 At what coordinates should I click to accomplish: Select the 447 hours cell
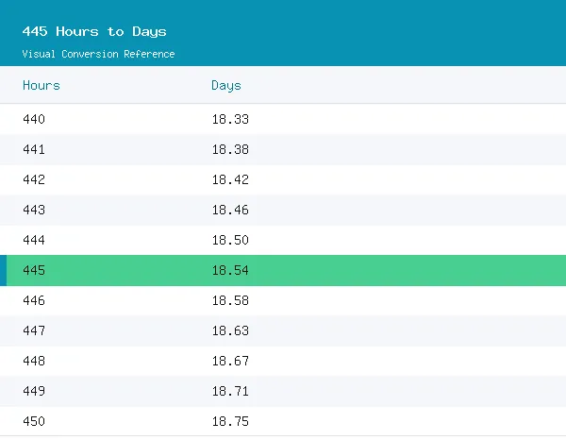pyautogui.click(x=34, y=330)
